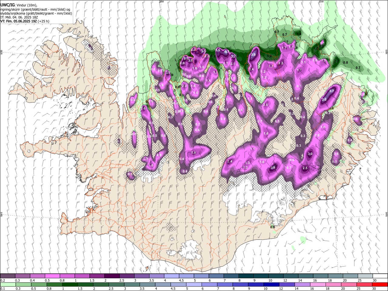Click the '2.9' snowfall value on the map
Image resolution: width=388 pixels, height=291 pixels.
tap(182, 63)
